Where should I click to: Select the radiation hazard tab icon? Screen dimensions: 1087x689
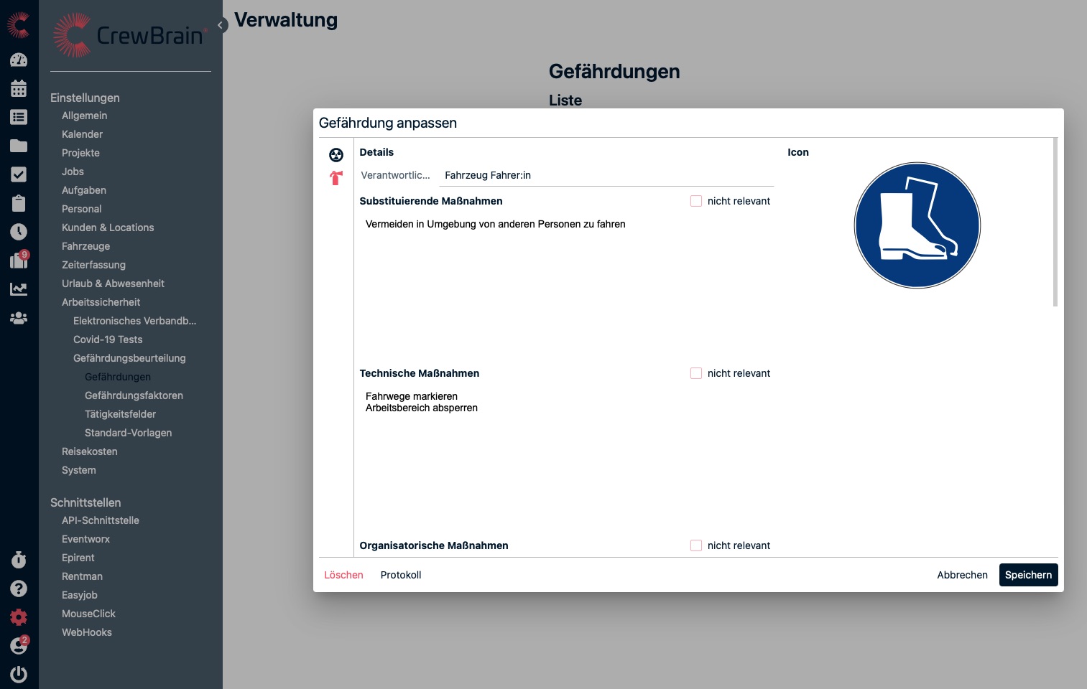[x=336, y=155]
